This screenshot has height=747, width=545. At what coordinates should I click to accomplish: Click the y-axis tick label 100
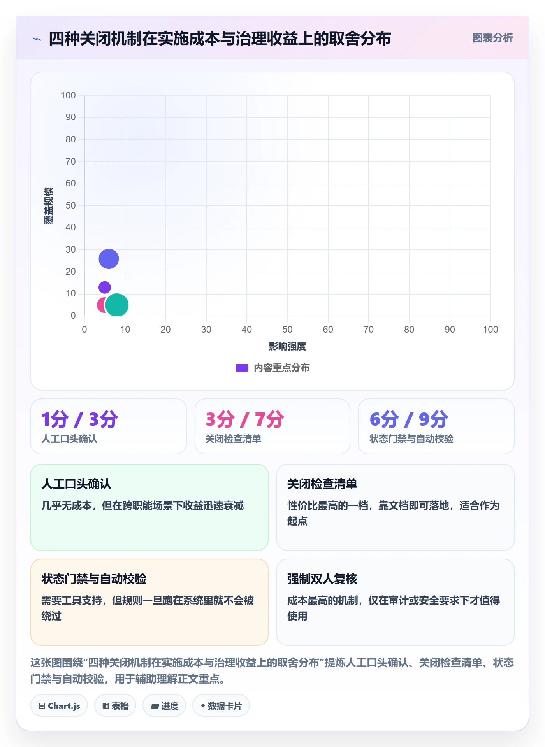tap(68, 95)
